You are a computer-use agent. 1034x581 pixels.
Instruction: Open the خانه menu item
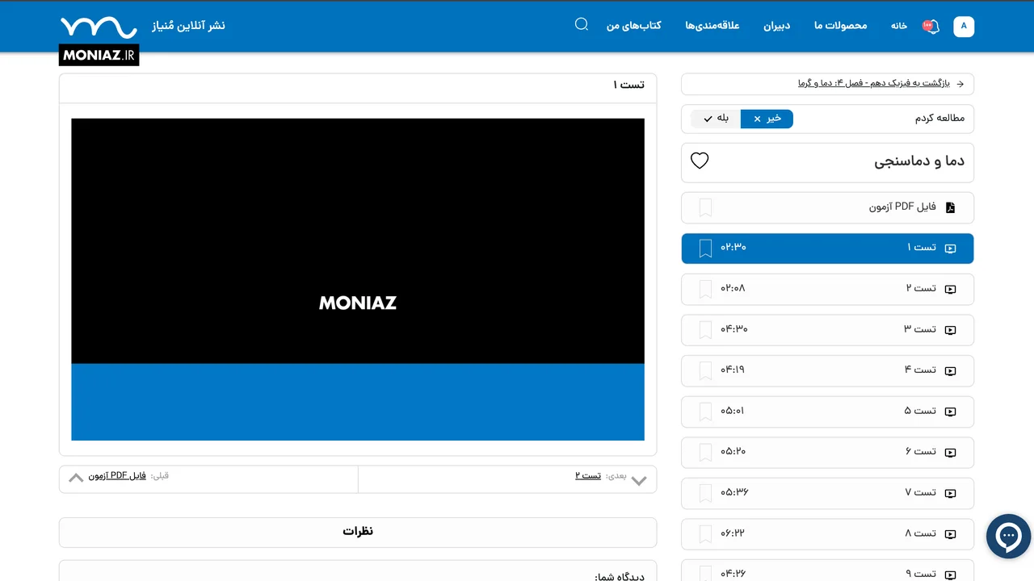coord(899,26)
